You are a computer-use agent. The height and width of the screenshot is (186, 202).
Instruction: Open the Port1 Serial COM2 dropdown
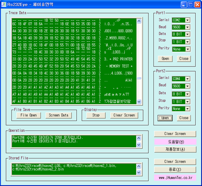[x=187, y=20]
